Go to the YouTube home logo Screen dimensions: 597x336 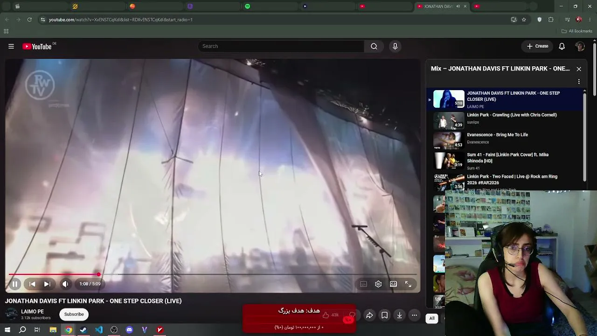click(x=37, y=46)
